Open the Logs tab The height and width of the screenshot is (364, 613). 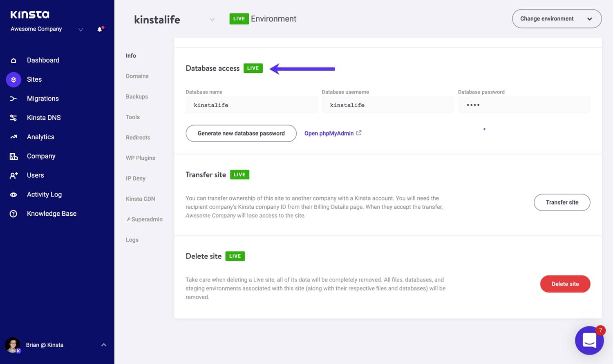click(x=132, y=240)
